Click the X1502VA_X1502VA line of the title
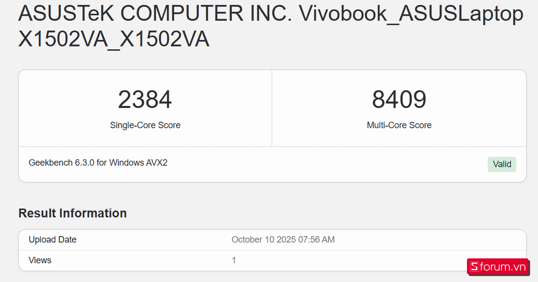The image size is (538, 282). click(x=114, y=40)
